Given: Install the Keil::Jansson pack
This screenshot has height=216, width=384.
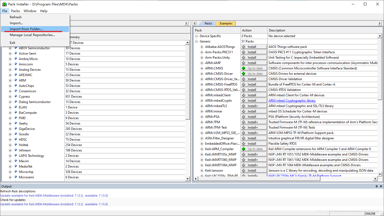Looking at the screenshot, I should coord(254,171).
